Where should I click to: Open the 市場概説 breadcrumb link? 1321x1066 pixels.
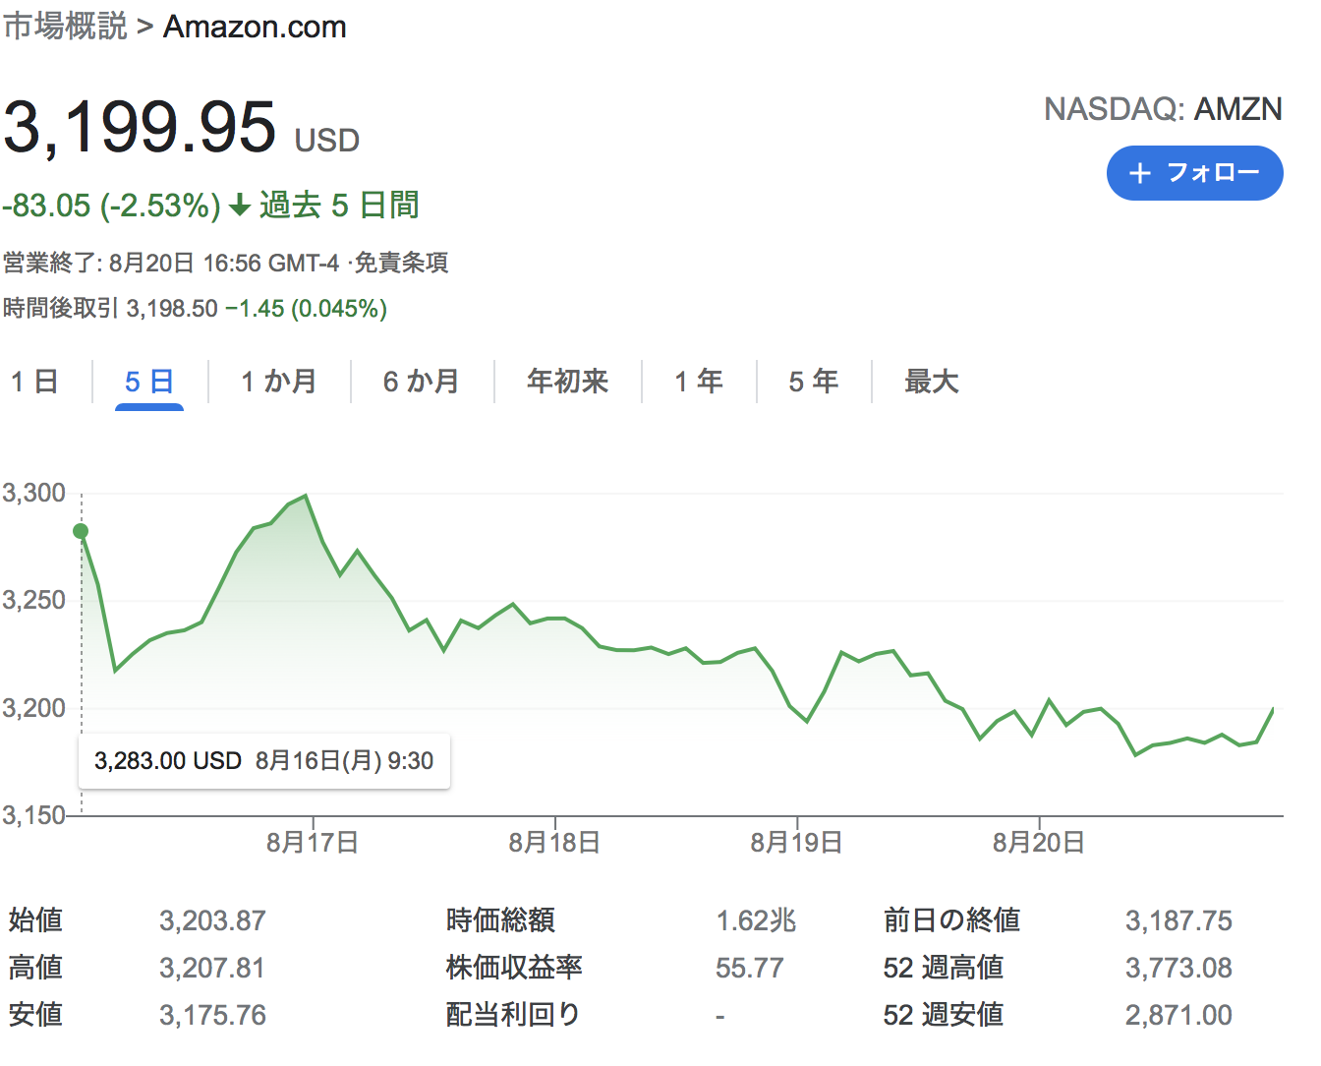[65, 27]
